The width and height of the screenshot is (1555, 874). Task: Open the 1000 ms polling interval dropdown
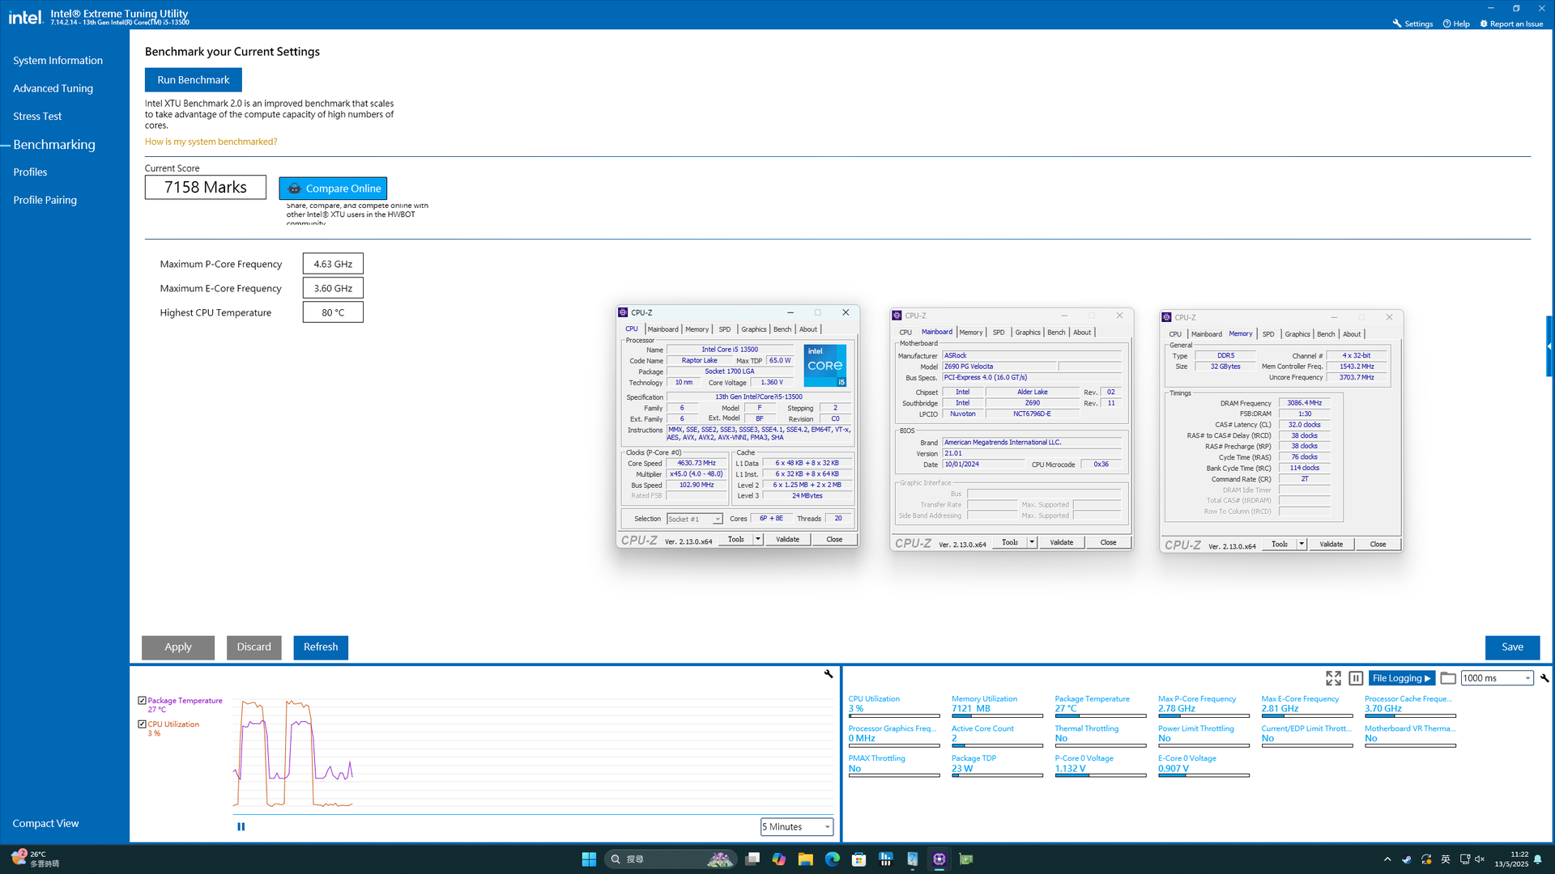[x=1497, y=678]
